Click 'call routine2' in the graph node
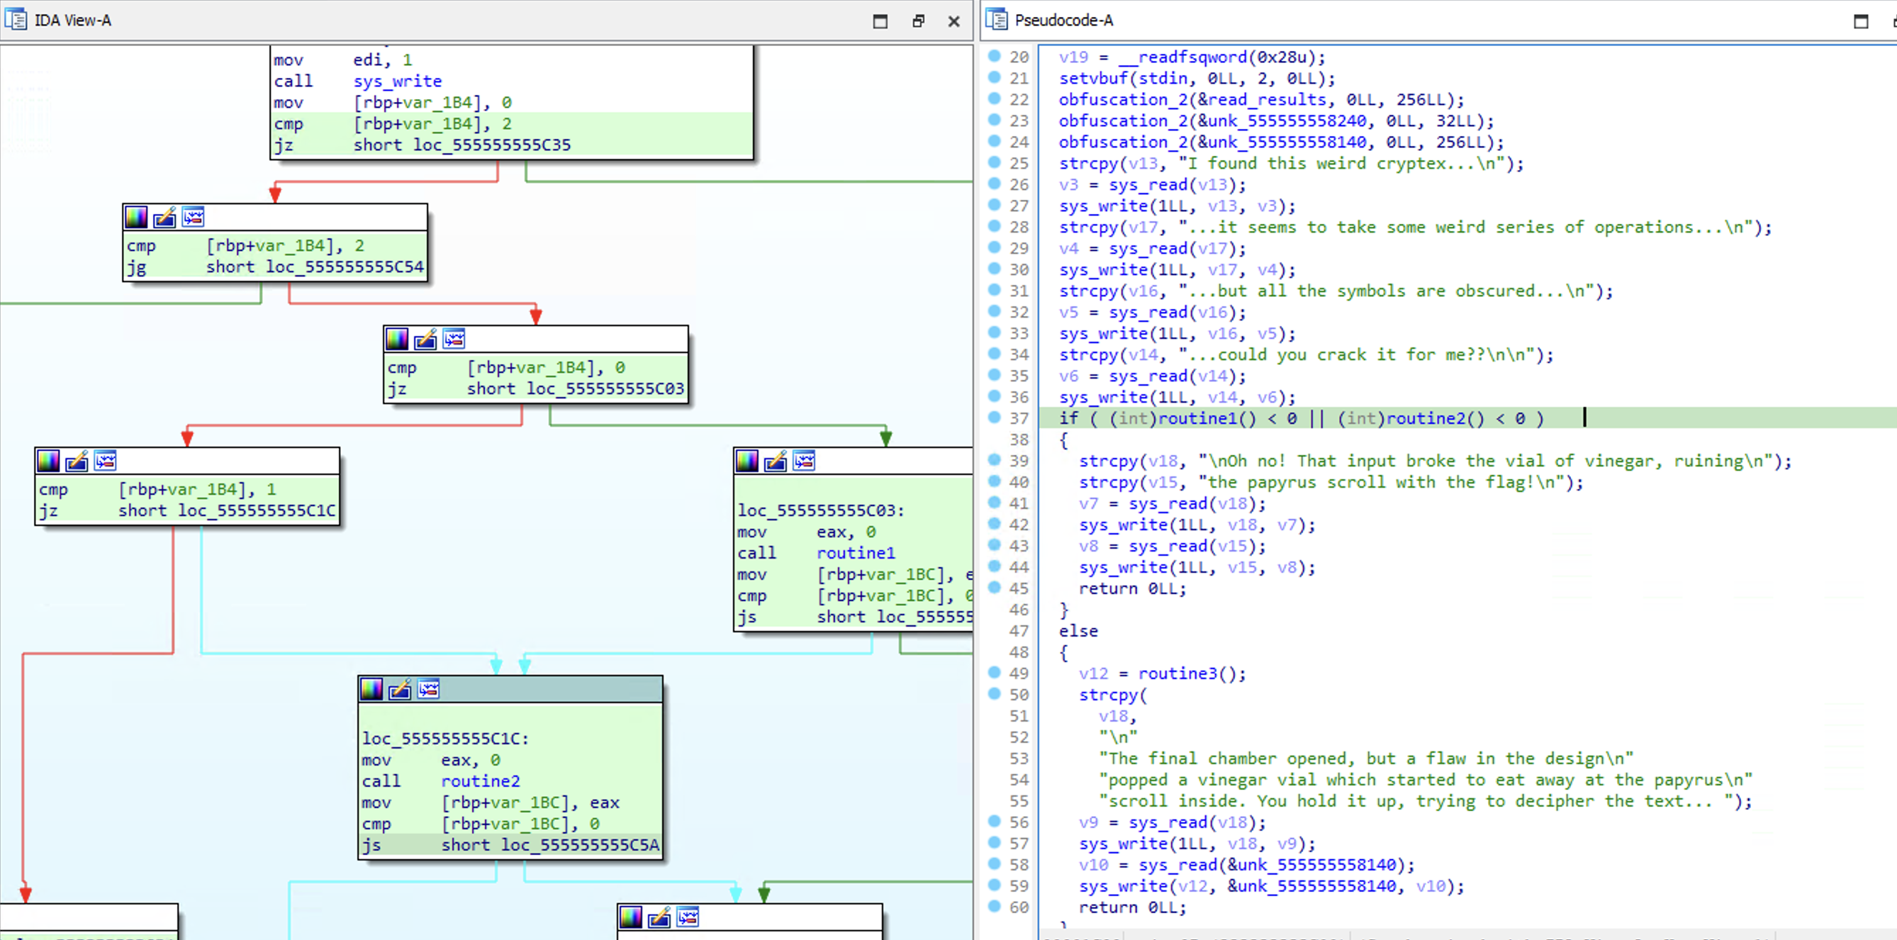Screen dimensions: 1897x940 440,782
